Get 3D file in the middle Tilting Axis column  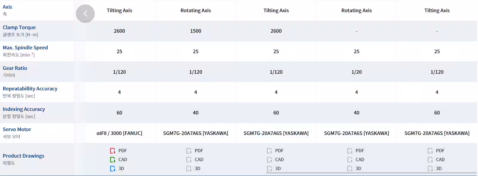[x=274, y=169]
